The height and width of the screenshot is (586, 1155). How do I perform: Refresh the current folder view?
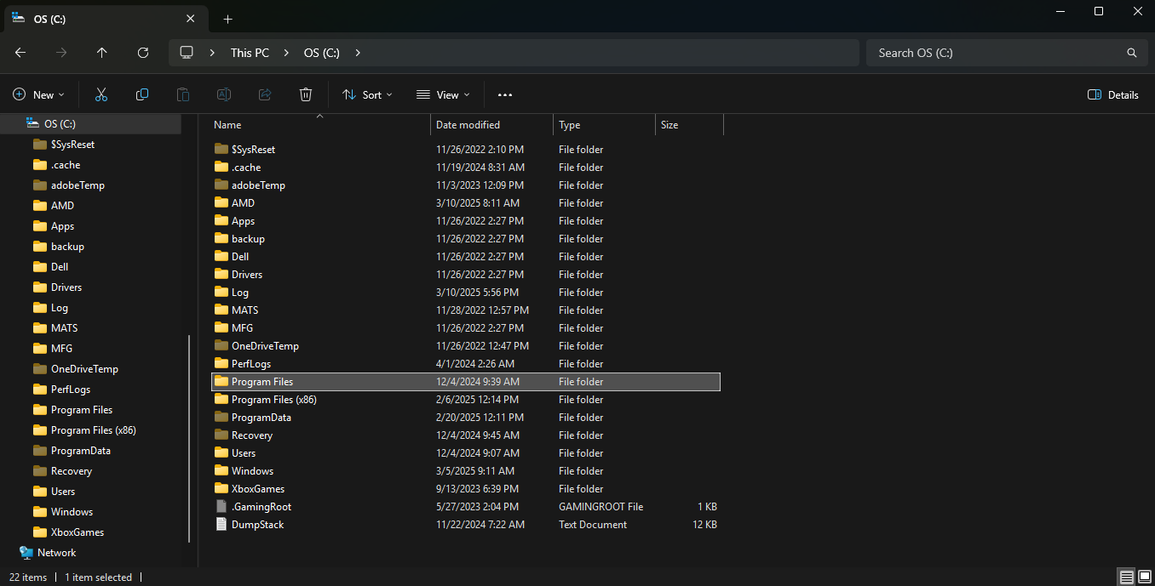(x=143, y=53)
